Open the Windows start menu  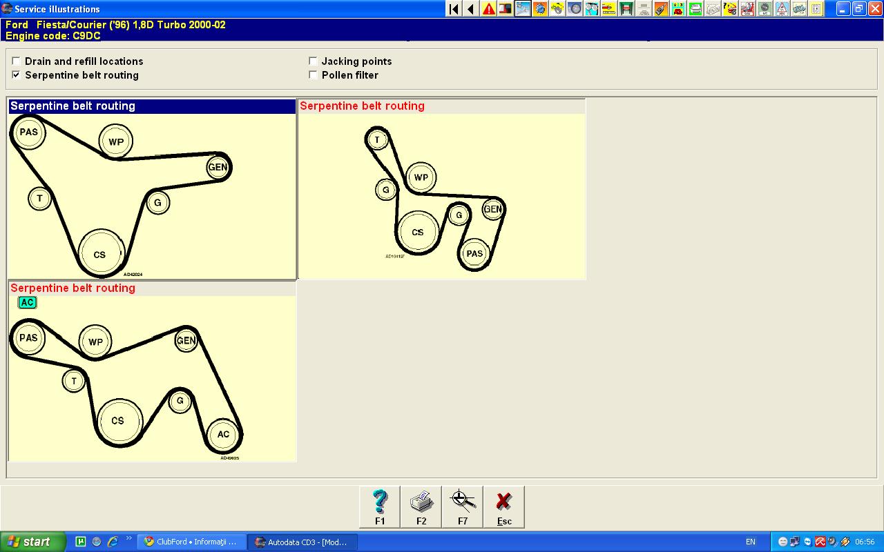(x=32, y=542)
